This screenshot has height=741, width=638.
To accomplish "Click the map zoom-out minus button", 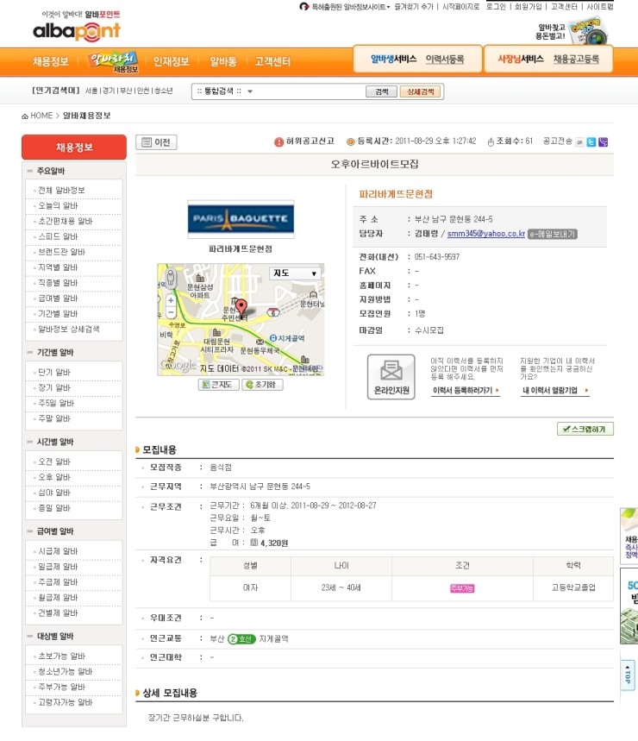I will [171, 312].
